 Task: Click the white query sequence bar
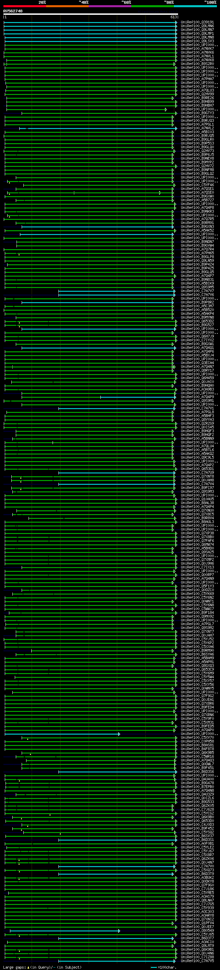pyautogui.click(x=91, y=14)
